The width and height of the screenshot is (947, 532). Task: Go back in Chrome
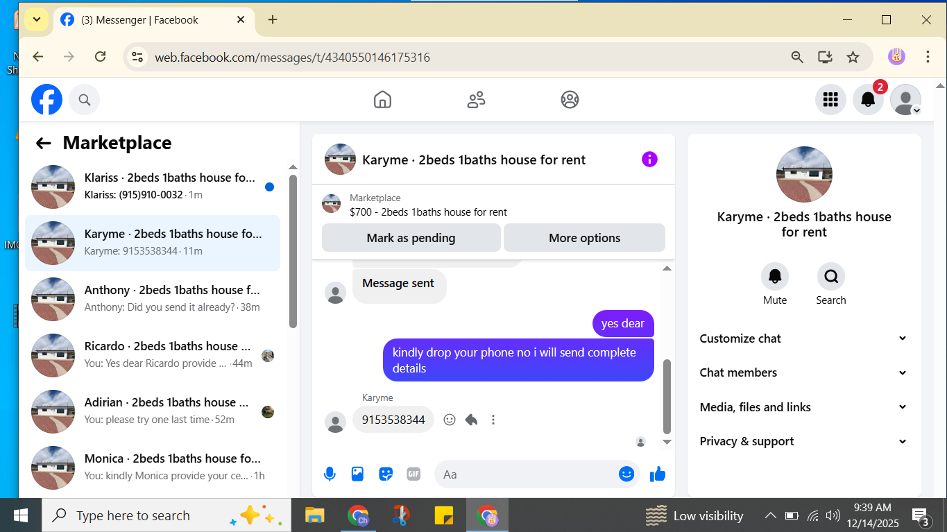pyautogui.click(x=37, y=57)
